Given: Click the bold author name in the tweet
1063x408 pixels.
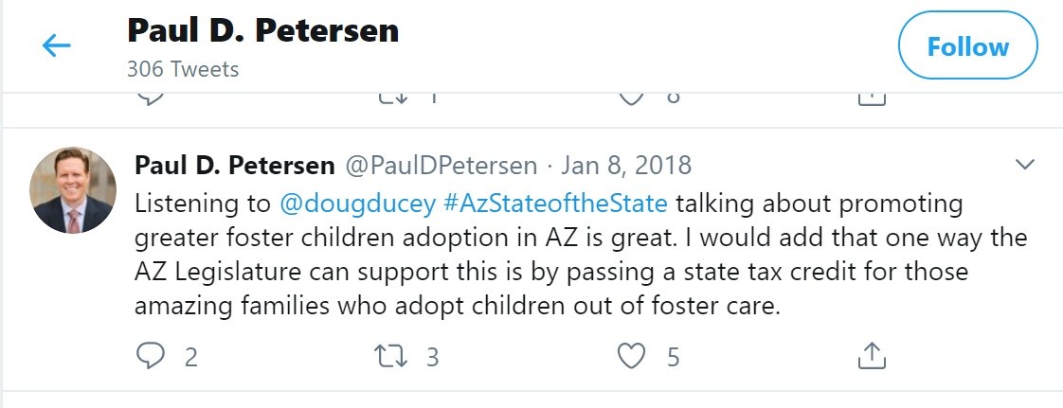Looking at the screenshot, I should point(235,166).
